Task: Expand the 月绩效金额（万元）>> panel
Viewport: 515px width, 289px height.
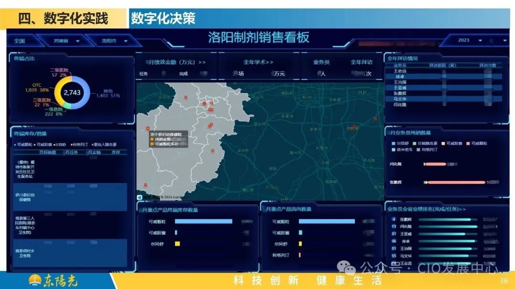Action: point(177,62)
